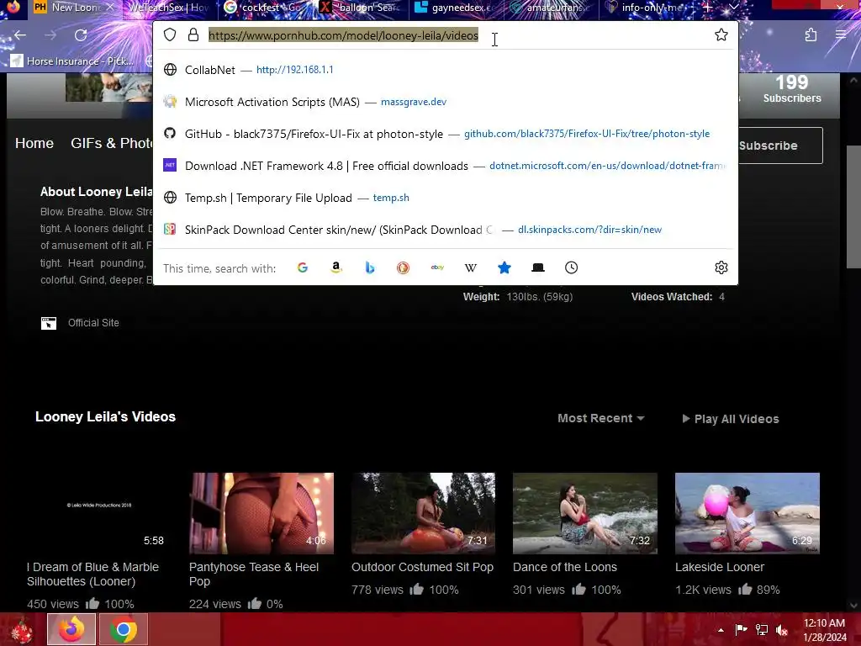Search this time with Google
Screen dimensions: 861x646
click(x=303, y=267)
